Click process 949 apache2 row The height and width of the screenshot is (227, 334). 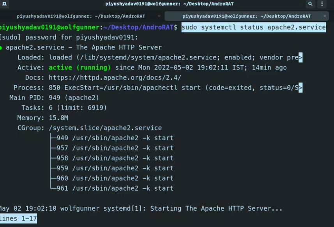(115, 138)
